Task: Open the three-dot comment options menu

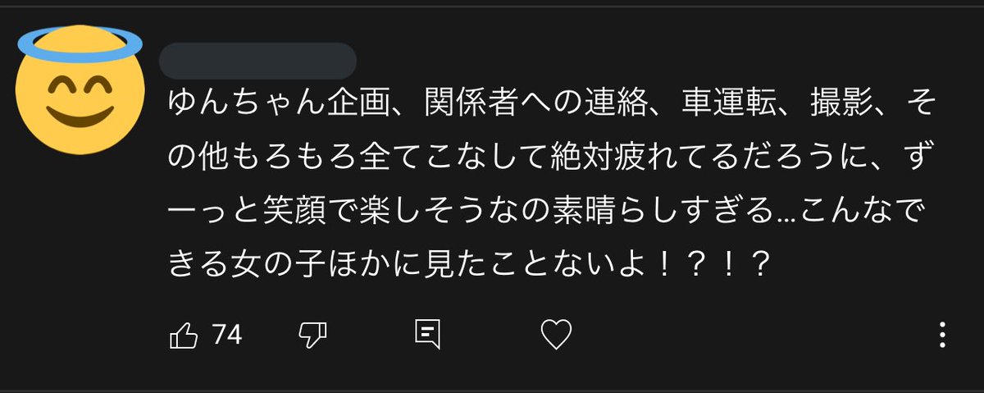Action: tap(943, 335)
